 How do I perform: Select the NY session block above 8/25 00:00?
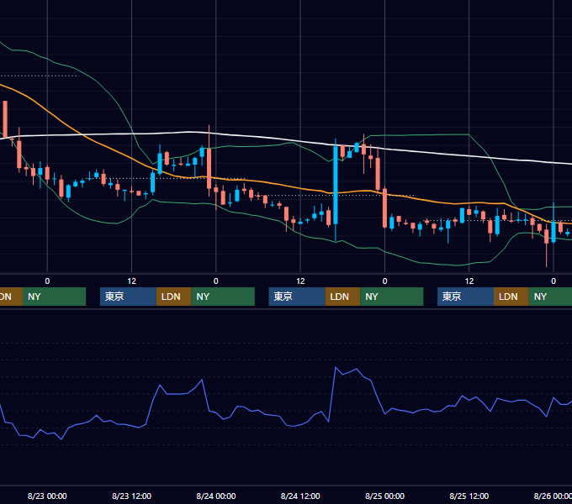point(391,297)
